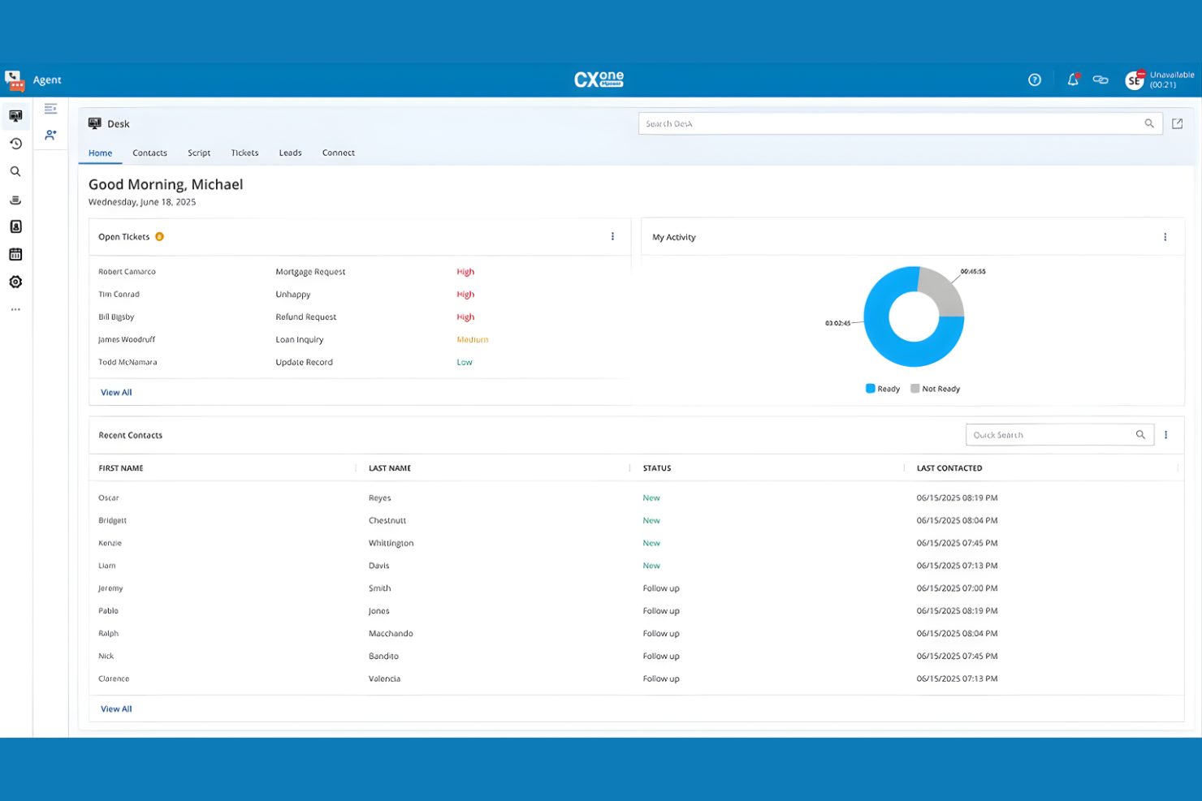Open the search tool in the left sidebar
This screenshot has height=801, width=1202.
(15, 171)
